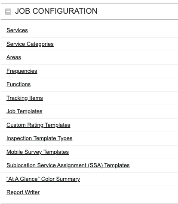Click the word Writer in Report Writer
Image resolution: width=178 pixels, height=204 pixels.
click(x=32, y=192)
